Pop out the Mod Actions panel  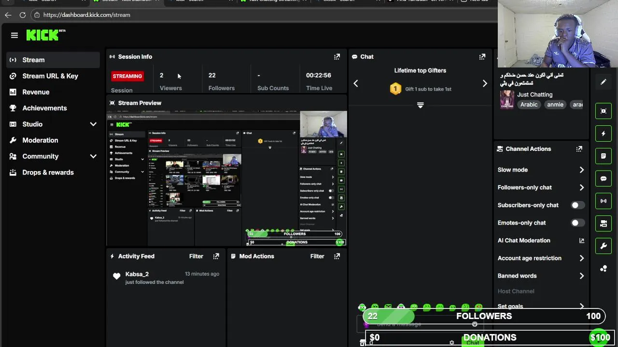pyautogui.click(x=337, y=256)
